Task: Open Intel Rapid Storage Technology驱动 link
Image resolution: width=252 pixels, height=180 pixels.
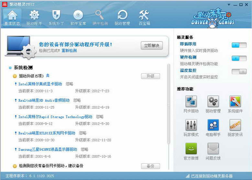Action: coord(55,117)
